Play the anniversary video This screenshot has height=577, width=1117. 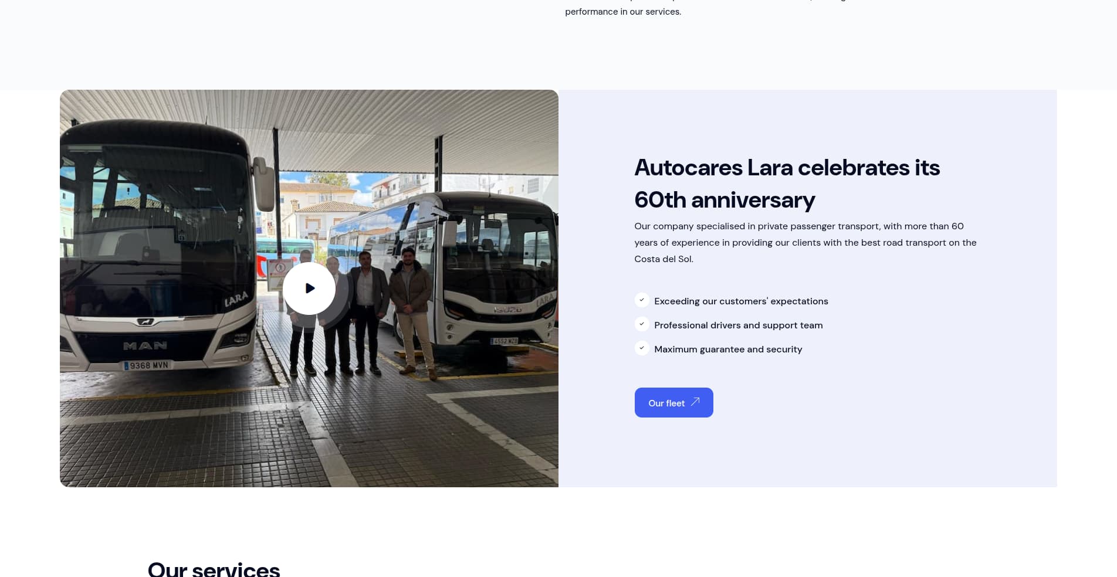pos(309,288)
